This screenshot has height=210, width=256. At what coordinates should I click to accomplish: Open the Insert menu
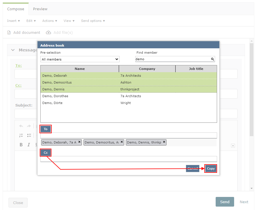13,21
